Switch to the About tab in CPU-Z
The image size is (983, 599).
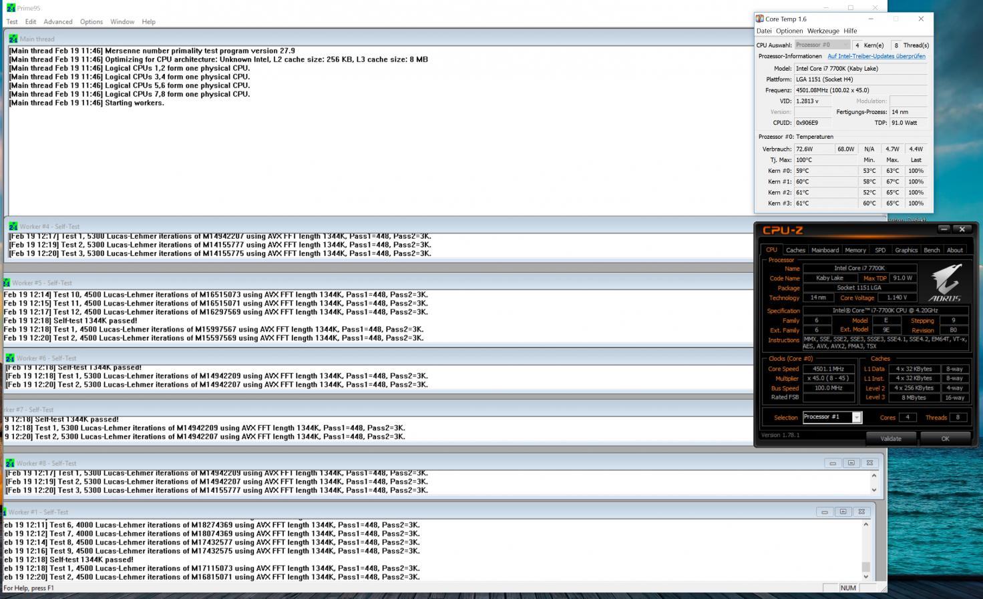point(955,250)
